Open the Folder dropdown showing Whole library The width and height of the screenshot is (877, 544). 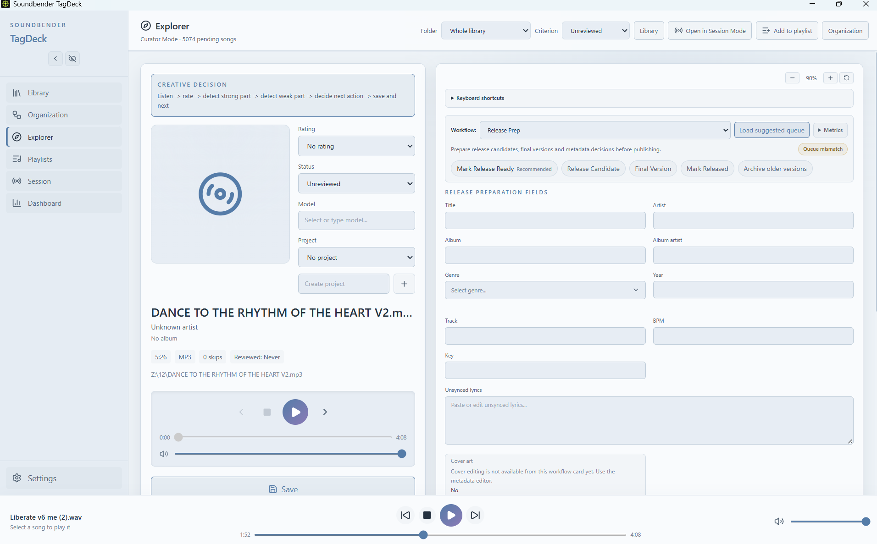pyautogui.click(x=486, y=31)
